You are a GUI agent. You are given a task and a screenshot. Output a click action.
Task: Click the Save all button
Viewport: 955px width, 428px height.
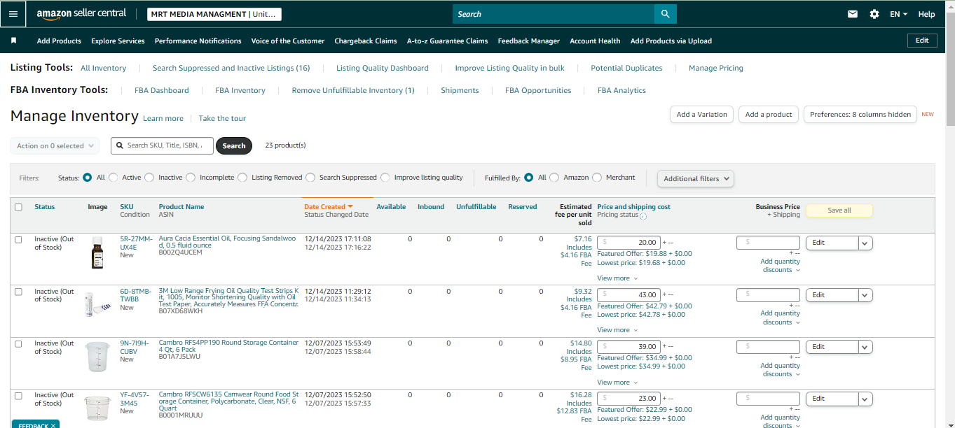[839, 211]
